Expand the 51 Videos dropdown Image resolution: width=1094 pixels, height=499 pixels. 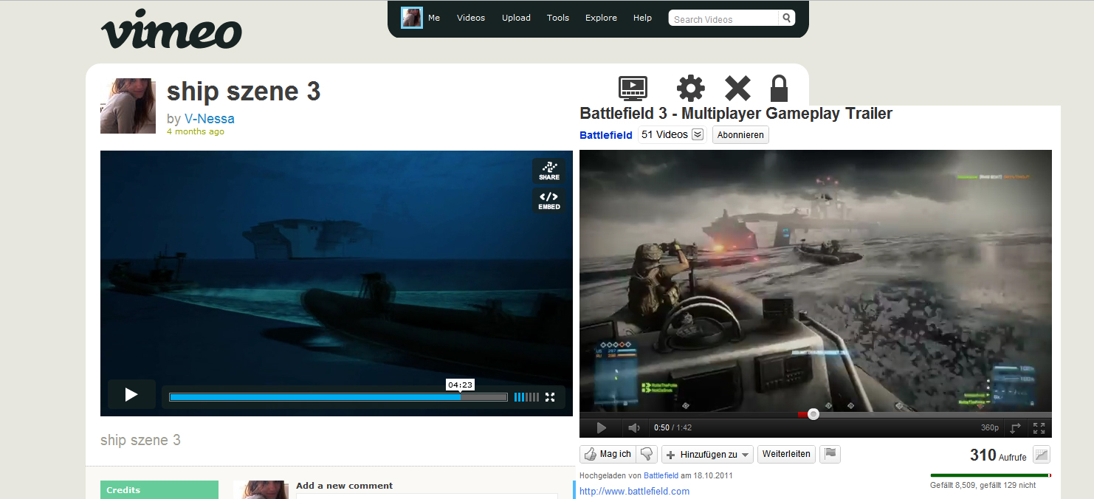[x=672, y=135]
